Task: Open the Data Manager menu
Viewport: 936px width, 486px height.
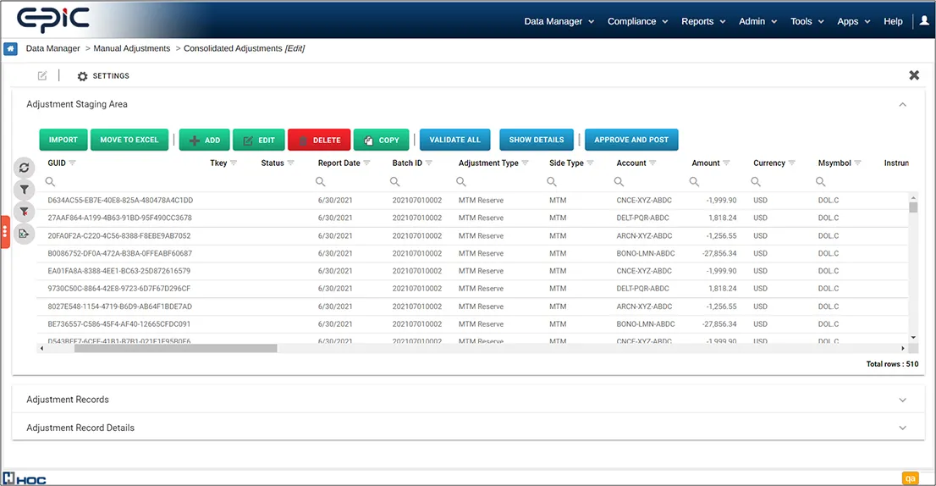Action: pos(559,21)
